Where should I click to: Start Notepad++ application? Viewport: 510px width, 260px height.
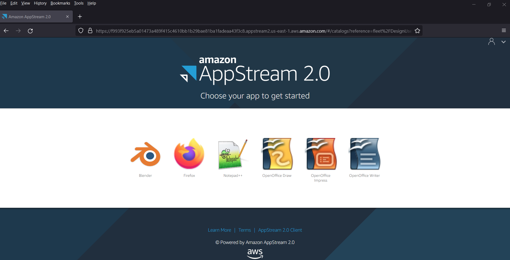click(x=233, y=154)
